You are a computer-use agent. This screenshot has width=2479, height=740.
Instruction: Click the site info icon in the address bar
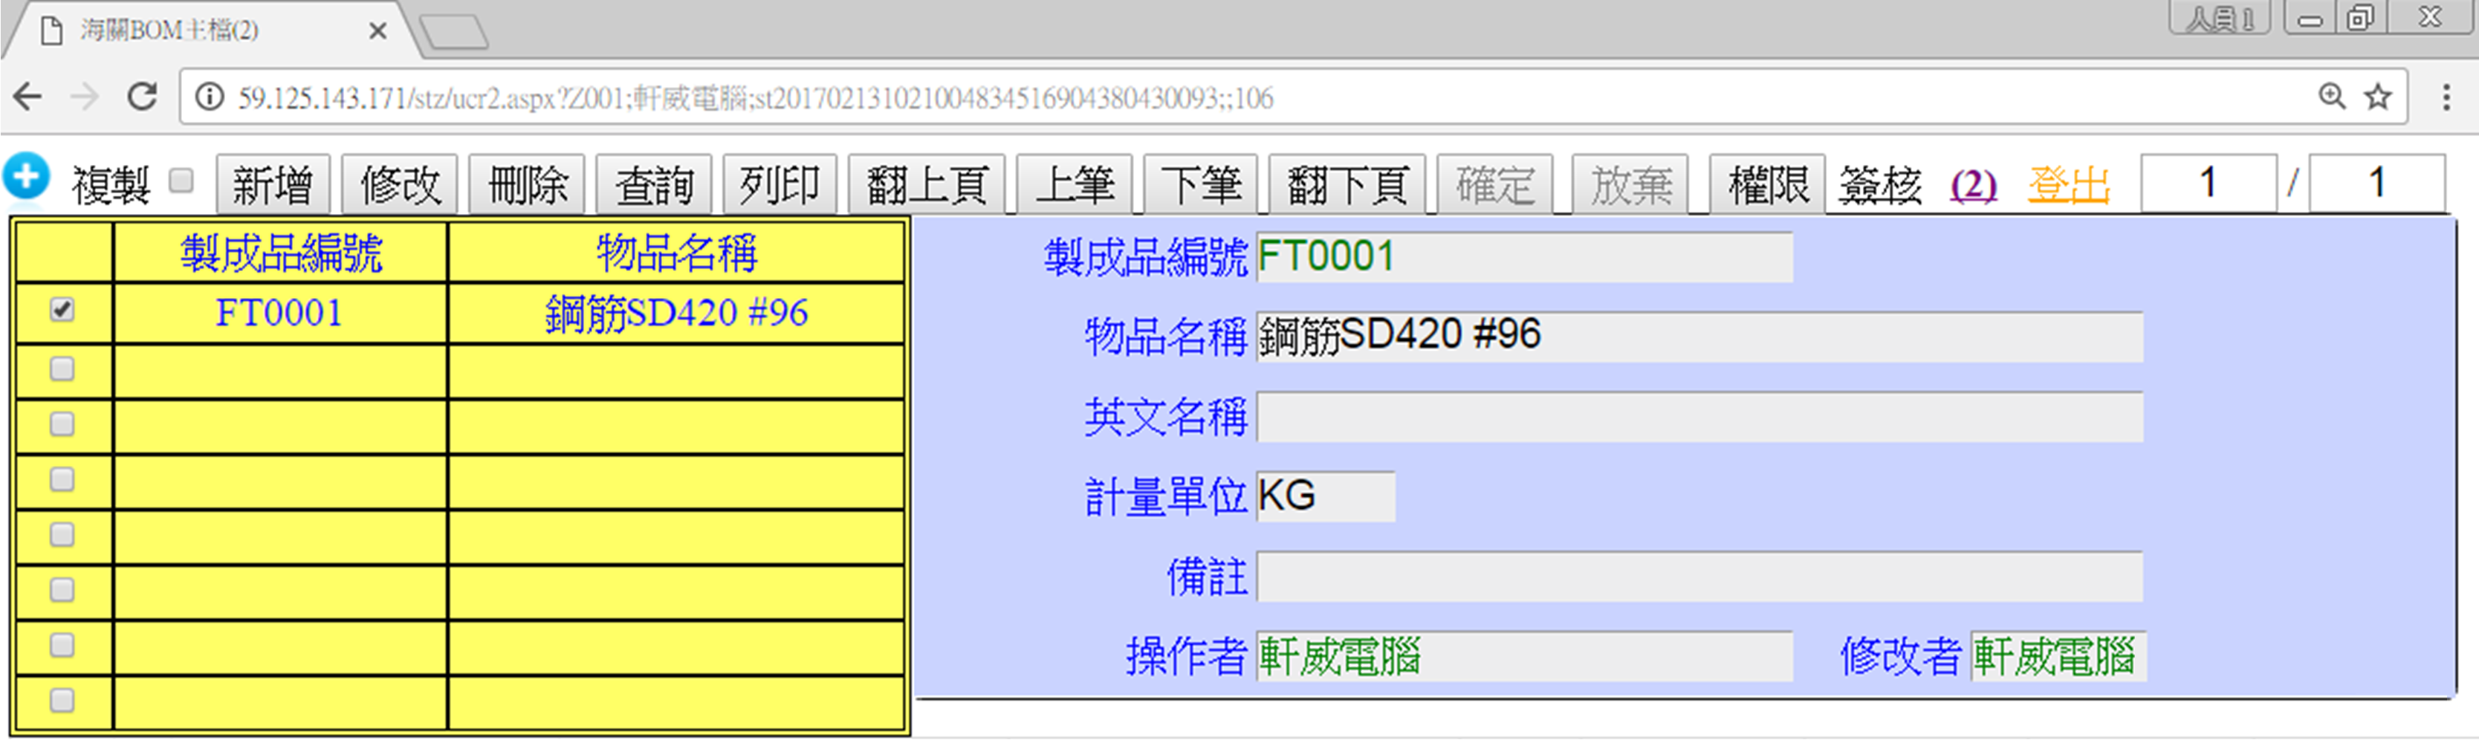coord(209,97)
